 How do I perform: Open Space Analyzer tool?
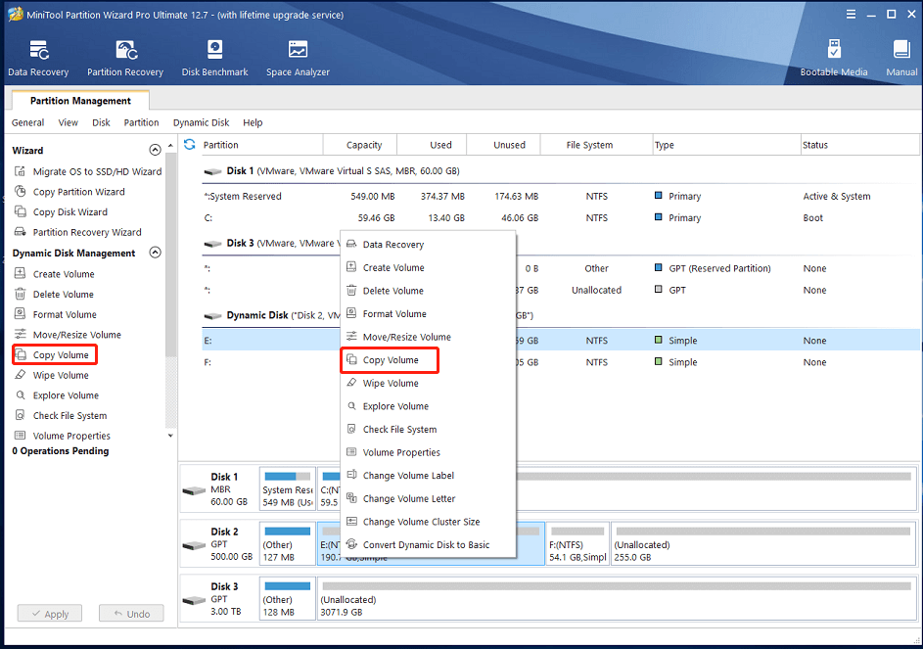click(x=298, y=58)
